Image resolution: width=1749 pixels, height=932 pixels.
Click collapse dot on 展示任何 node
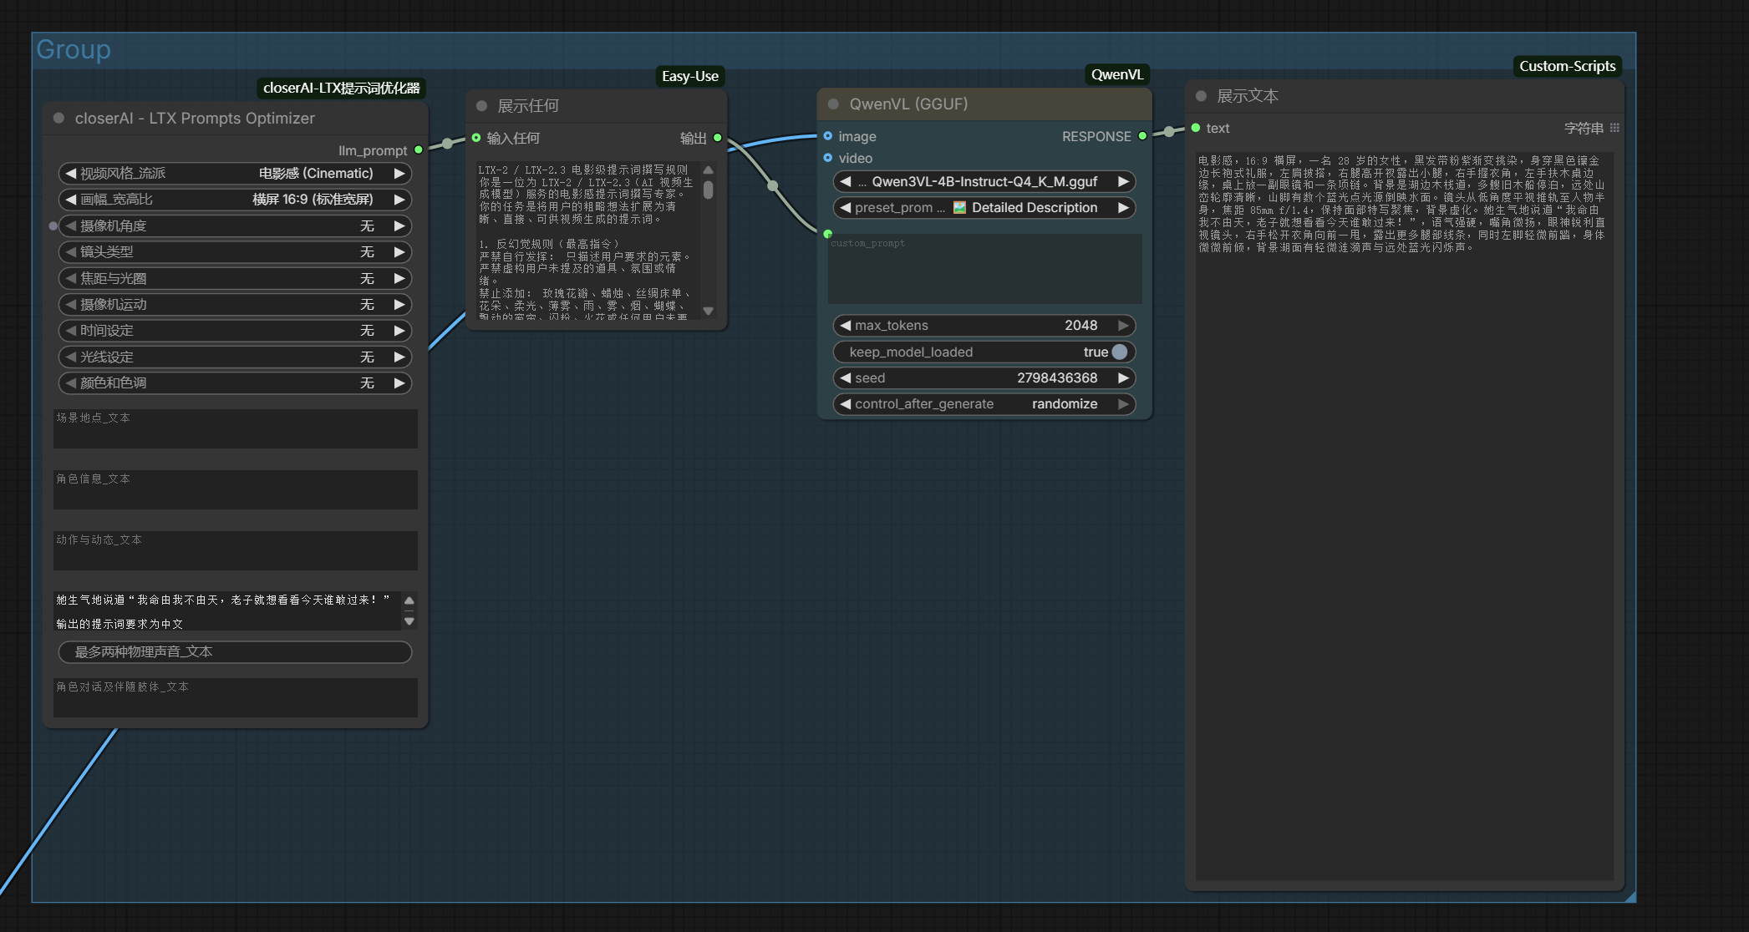[481, 106]
